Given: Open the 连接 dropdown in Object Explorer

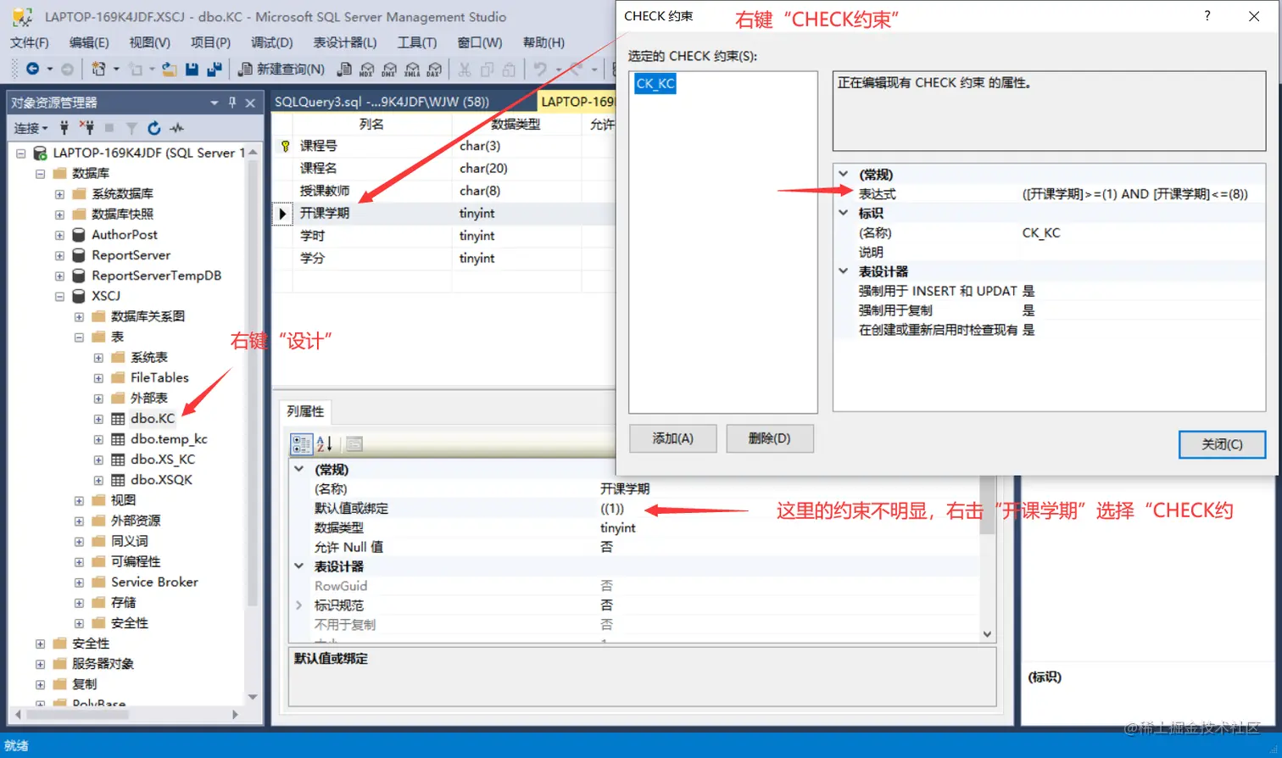Looking at the screenshot, I should coord(31,128).
